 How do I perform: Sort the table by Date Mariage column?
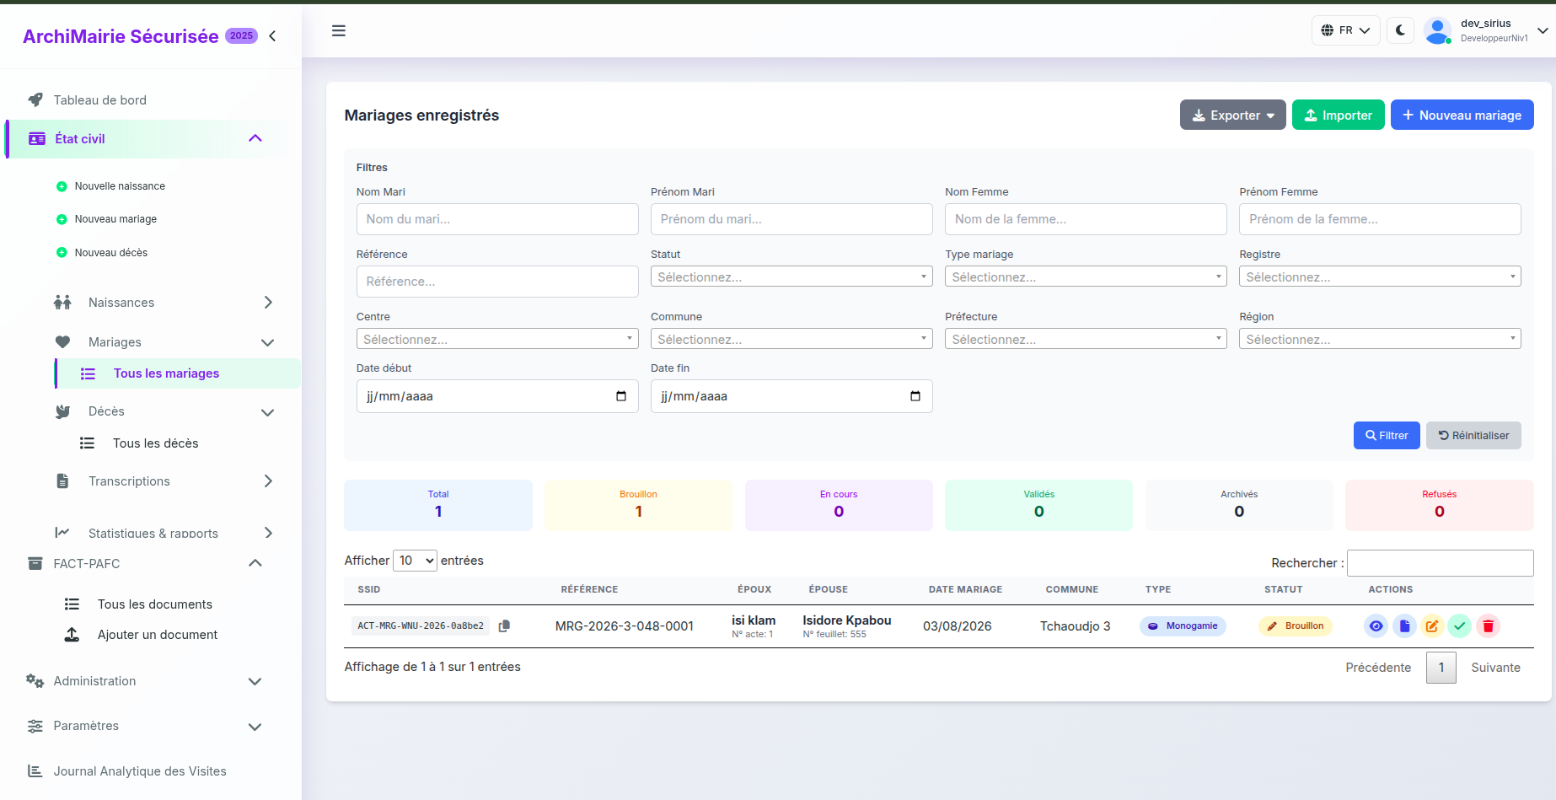965,589
